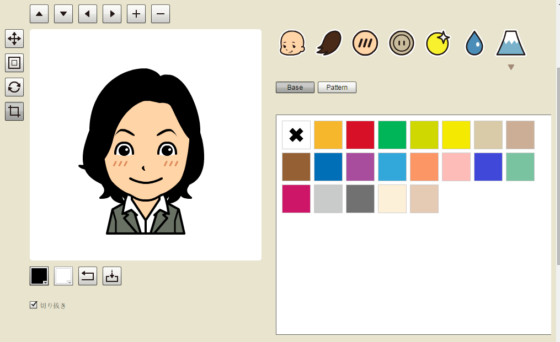Open the black color picker dropdown
Screen dimensions: 560x342
39,276
